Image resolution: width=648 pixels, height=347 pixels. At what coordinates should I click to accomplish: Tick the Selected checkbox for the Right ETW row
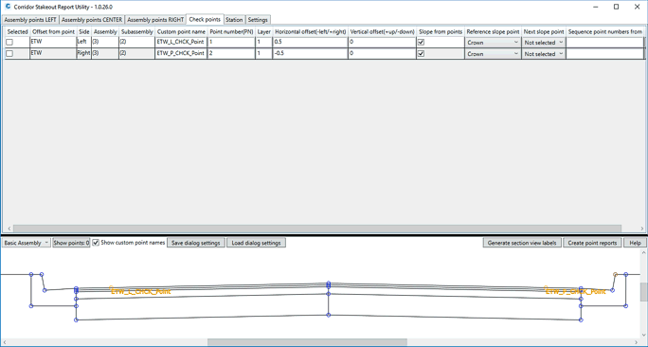coord(9,53)
